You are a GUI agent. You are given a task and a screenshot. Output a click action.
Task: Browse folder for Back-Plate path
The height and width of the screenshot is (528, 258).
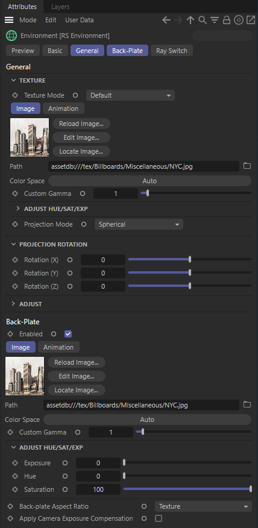247,404
